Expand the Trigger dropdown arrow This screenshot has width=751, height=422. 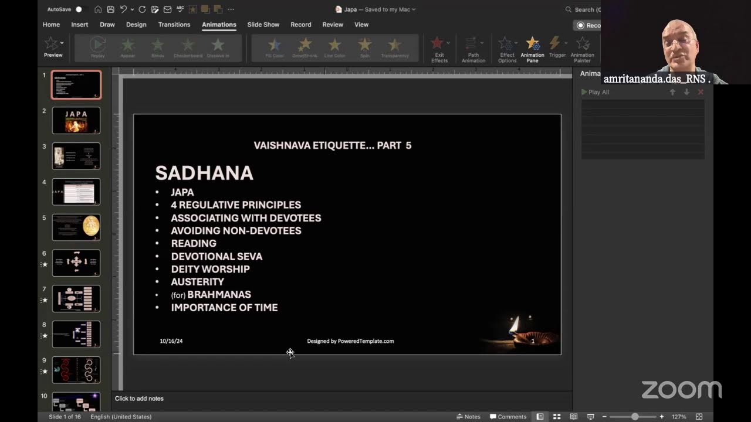(566, 43)
